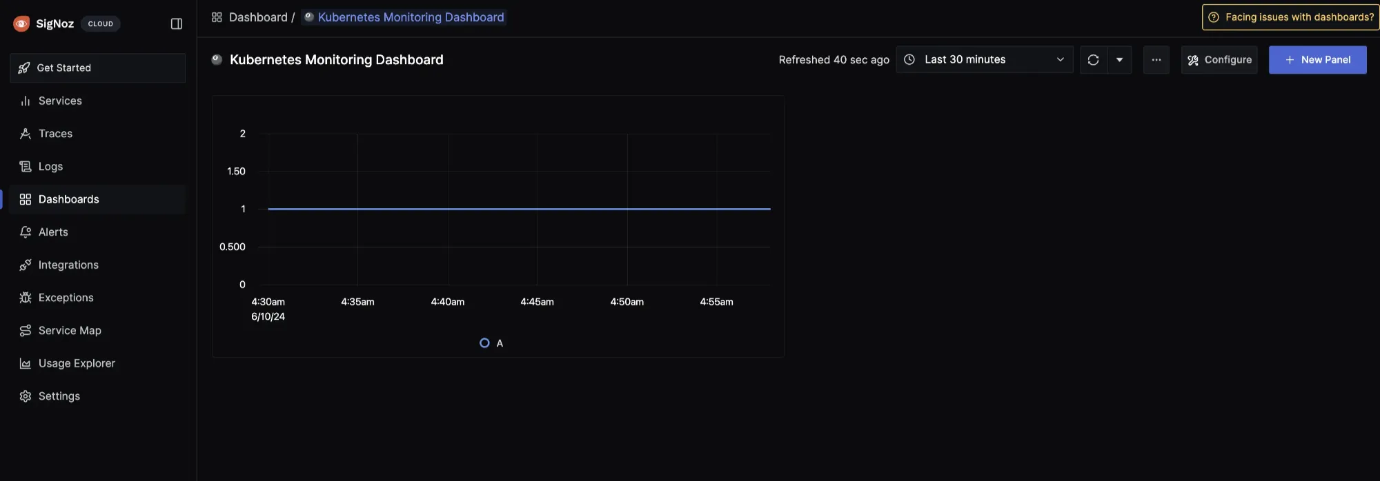1380x481 pixels.
Task: Click the SigNoz logo icon
Action: pos(21,23)
